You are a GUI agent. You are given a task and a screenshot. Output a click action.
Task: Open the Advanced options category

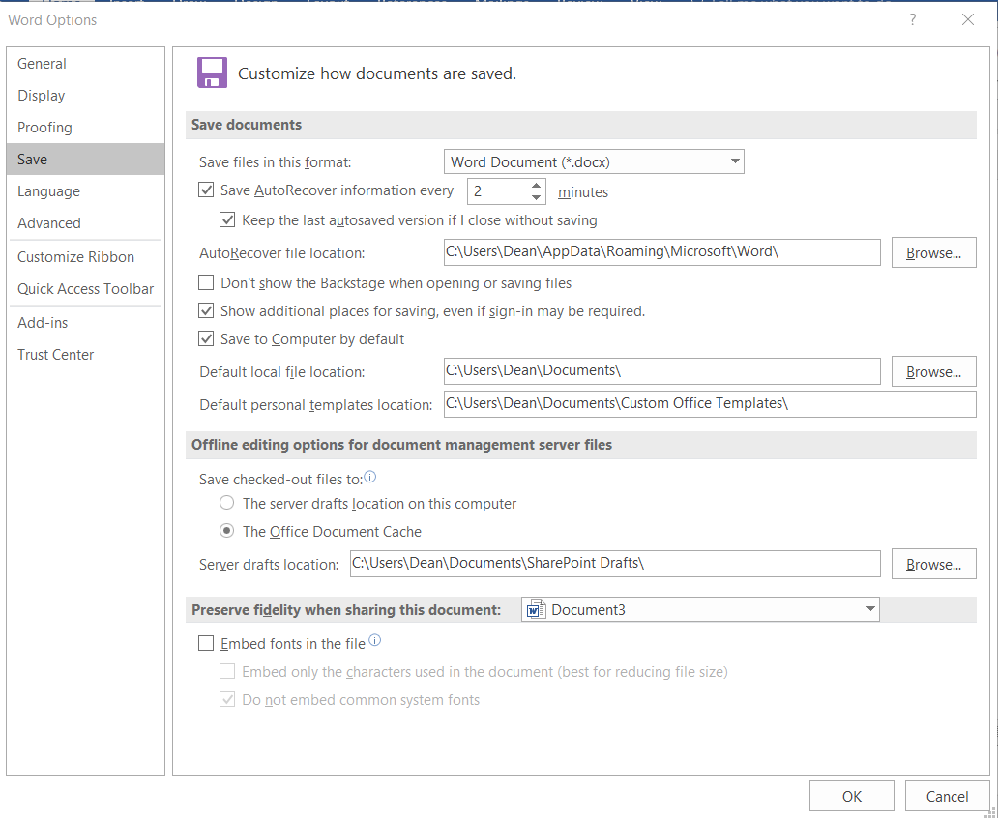[x=85, y=222]
